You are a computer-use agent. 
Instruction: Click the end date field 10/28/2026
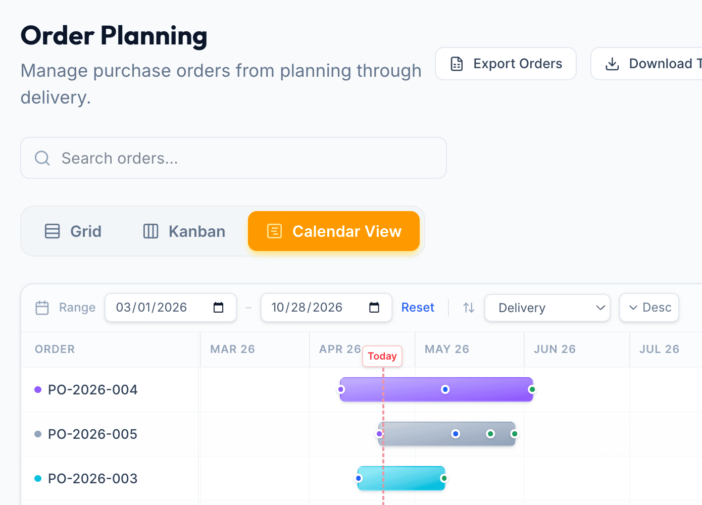(326, 308)
